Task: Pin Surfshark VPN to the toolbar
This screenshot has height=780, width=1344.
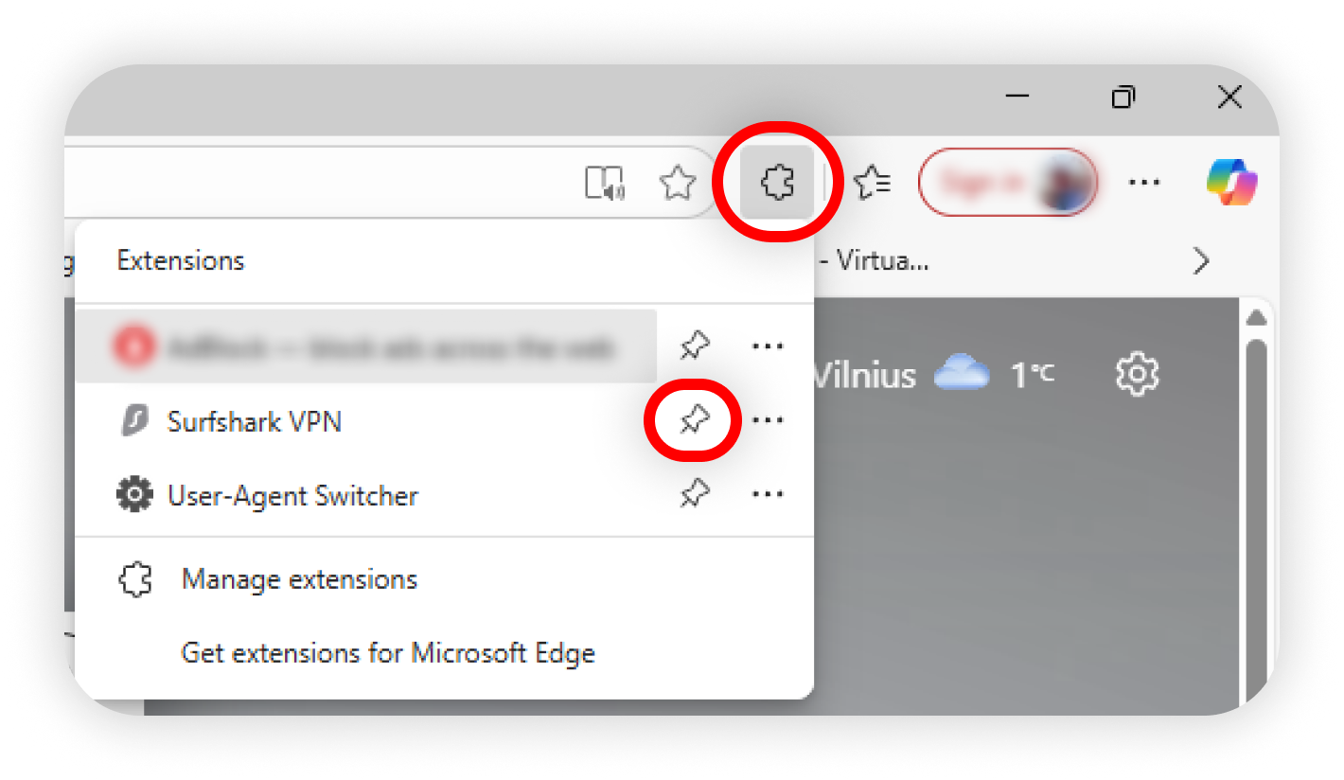Action: click(694, 420)
